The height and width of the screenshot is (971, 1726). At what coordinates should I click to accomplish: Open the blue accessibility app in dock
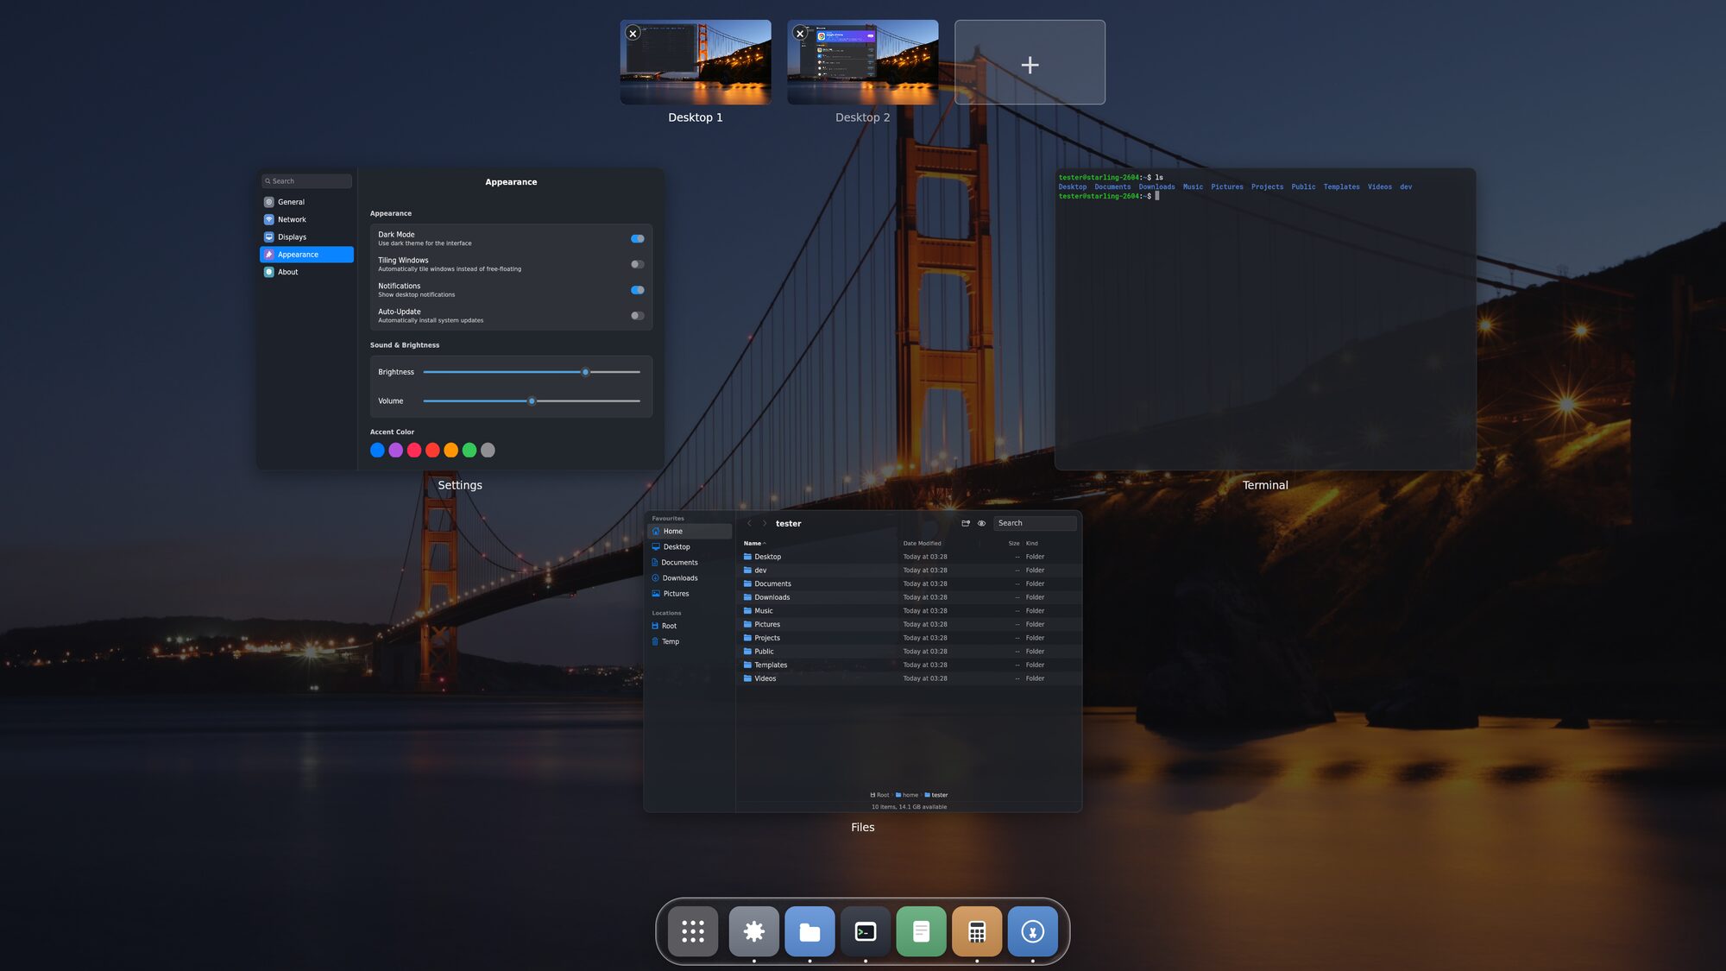coord(1033,931)
